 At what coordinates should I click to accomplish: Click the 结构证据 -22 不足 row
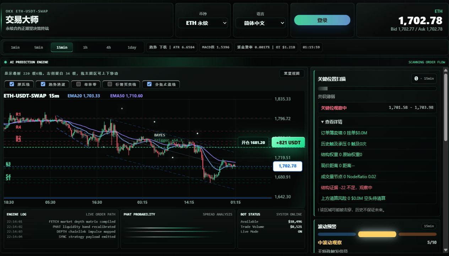click(377, 187)
